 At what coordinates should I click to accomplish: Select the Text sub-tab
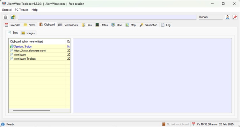point(13,33)
